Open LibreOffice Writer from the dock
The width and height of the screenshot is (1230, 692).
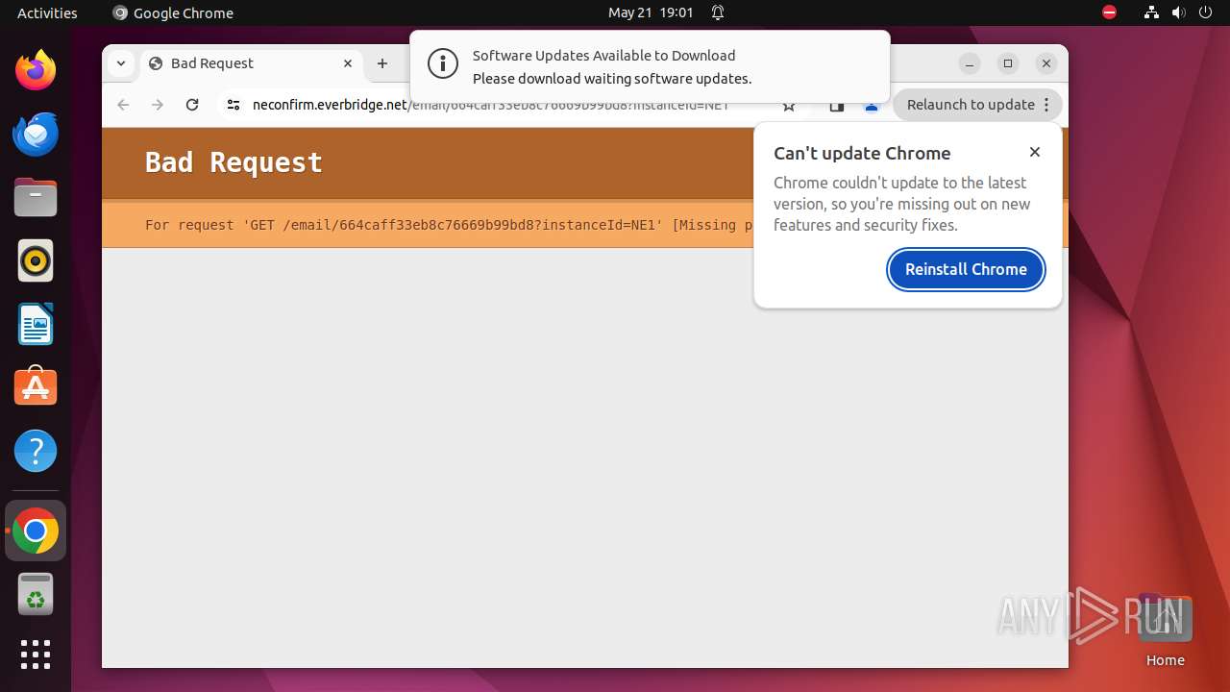[36, 324]
